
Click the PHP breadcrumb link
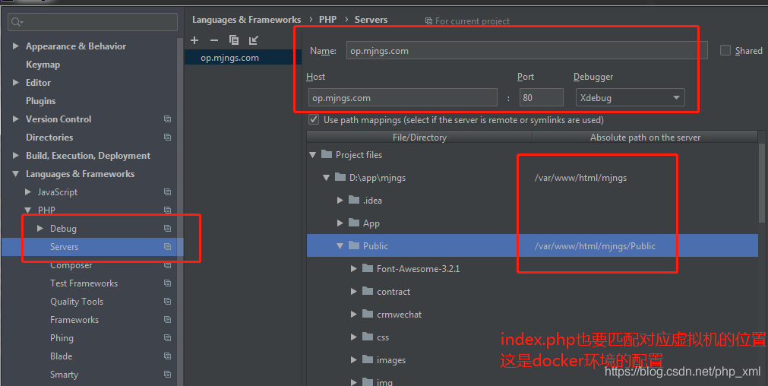[x=327, y=20]
